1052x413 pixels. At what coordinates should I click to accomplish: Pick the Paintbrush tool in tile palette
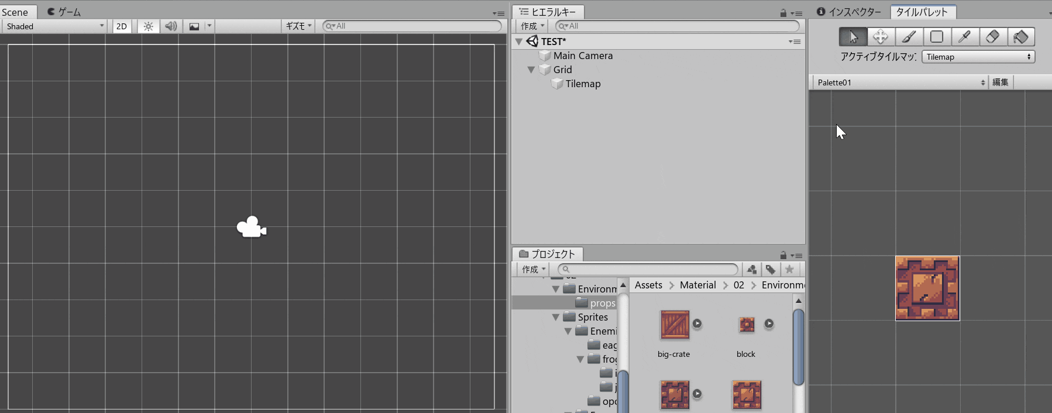pyautogui.click(x=909, y=37)
